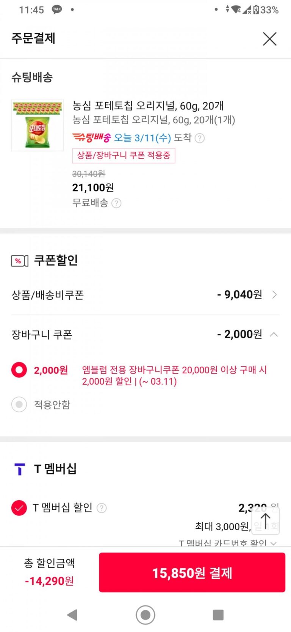Tap Android back navigation button
Image resolution: width=291 pixels, height=632 pixels.
72,615
